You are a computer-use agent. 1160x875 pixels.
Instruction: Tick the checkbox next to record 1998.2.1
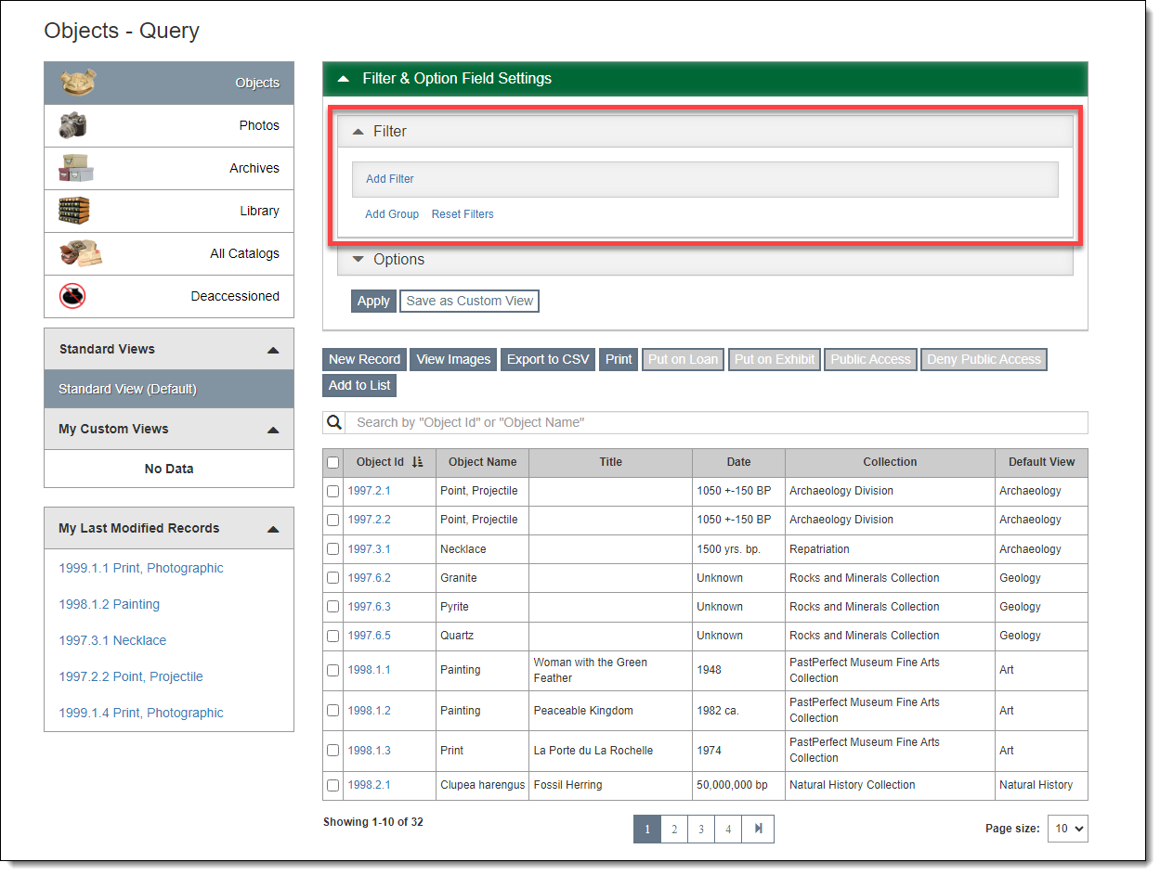332,785
